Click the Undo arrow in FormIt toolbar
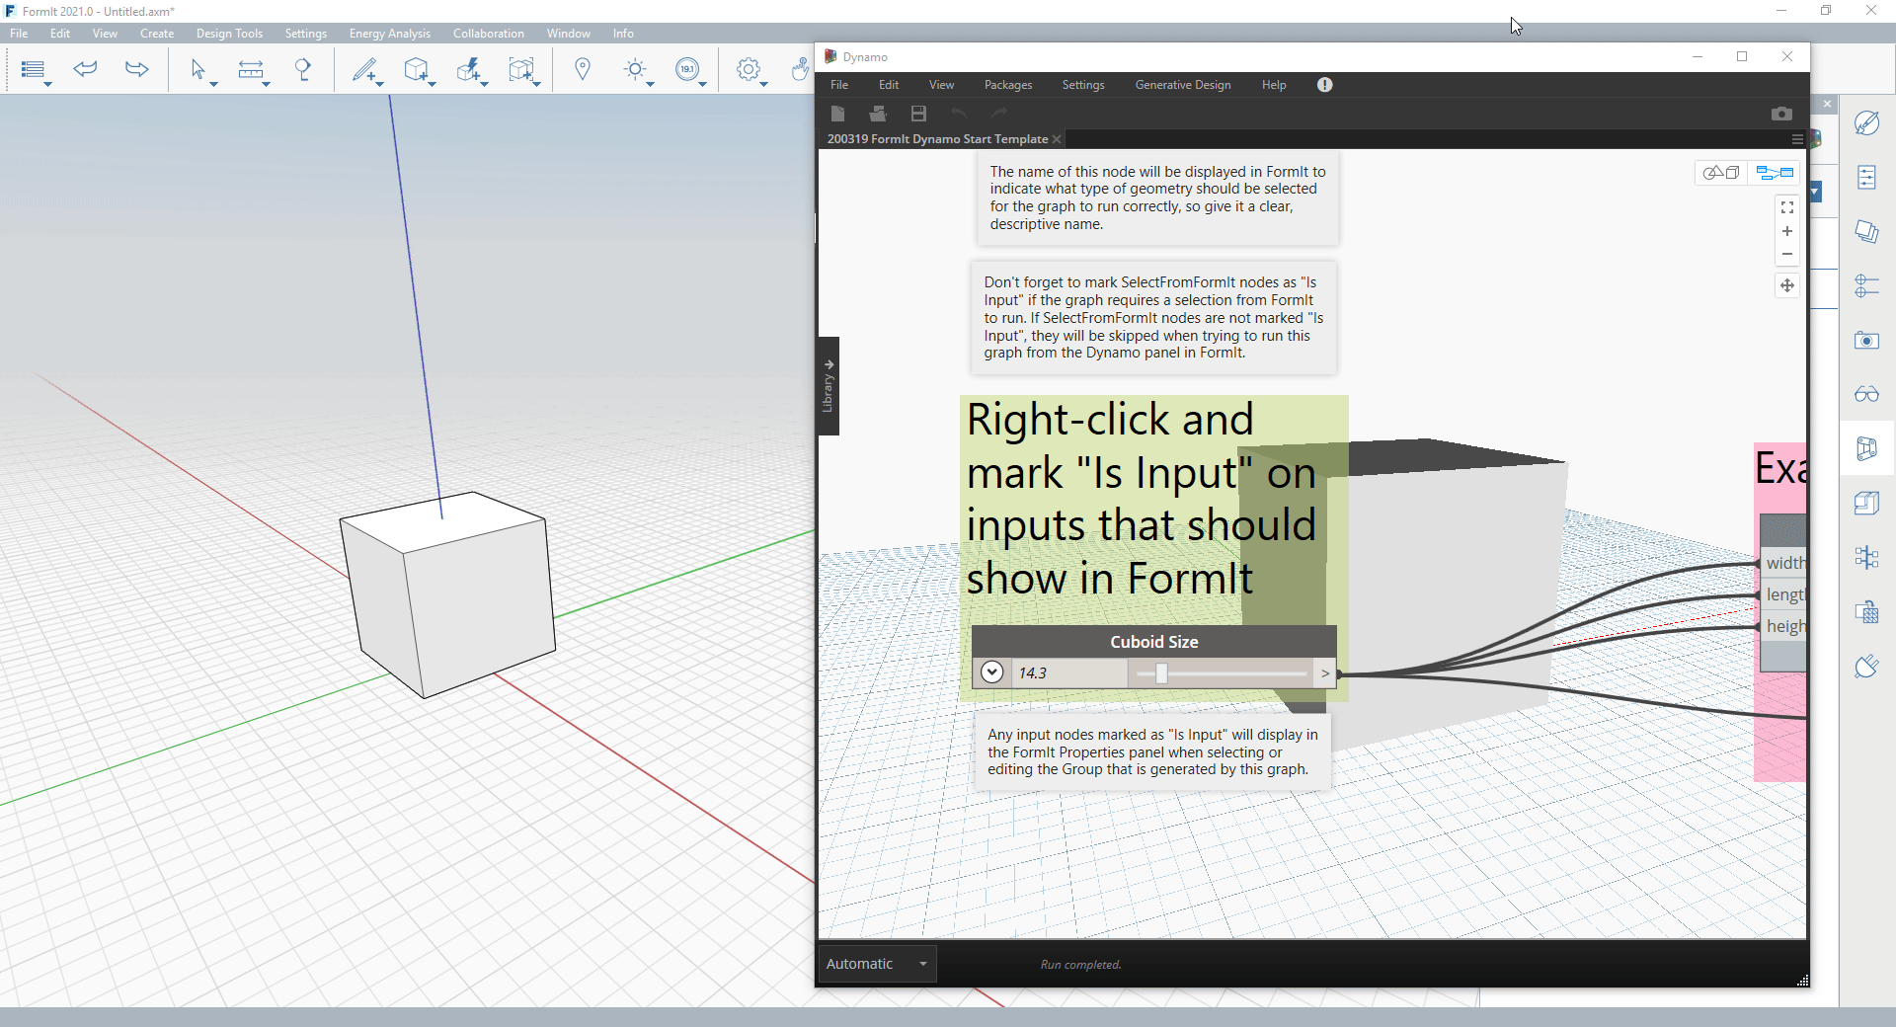Screen dimensions: 1896x1027 pyautogui.click(x=86, y=69)
